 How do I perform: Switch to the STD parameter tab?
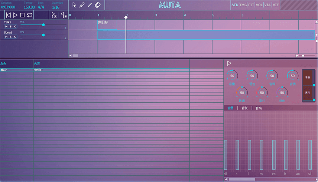point(235,5)
